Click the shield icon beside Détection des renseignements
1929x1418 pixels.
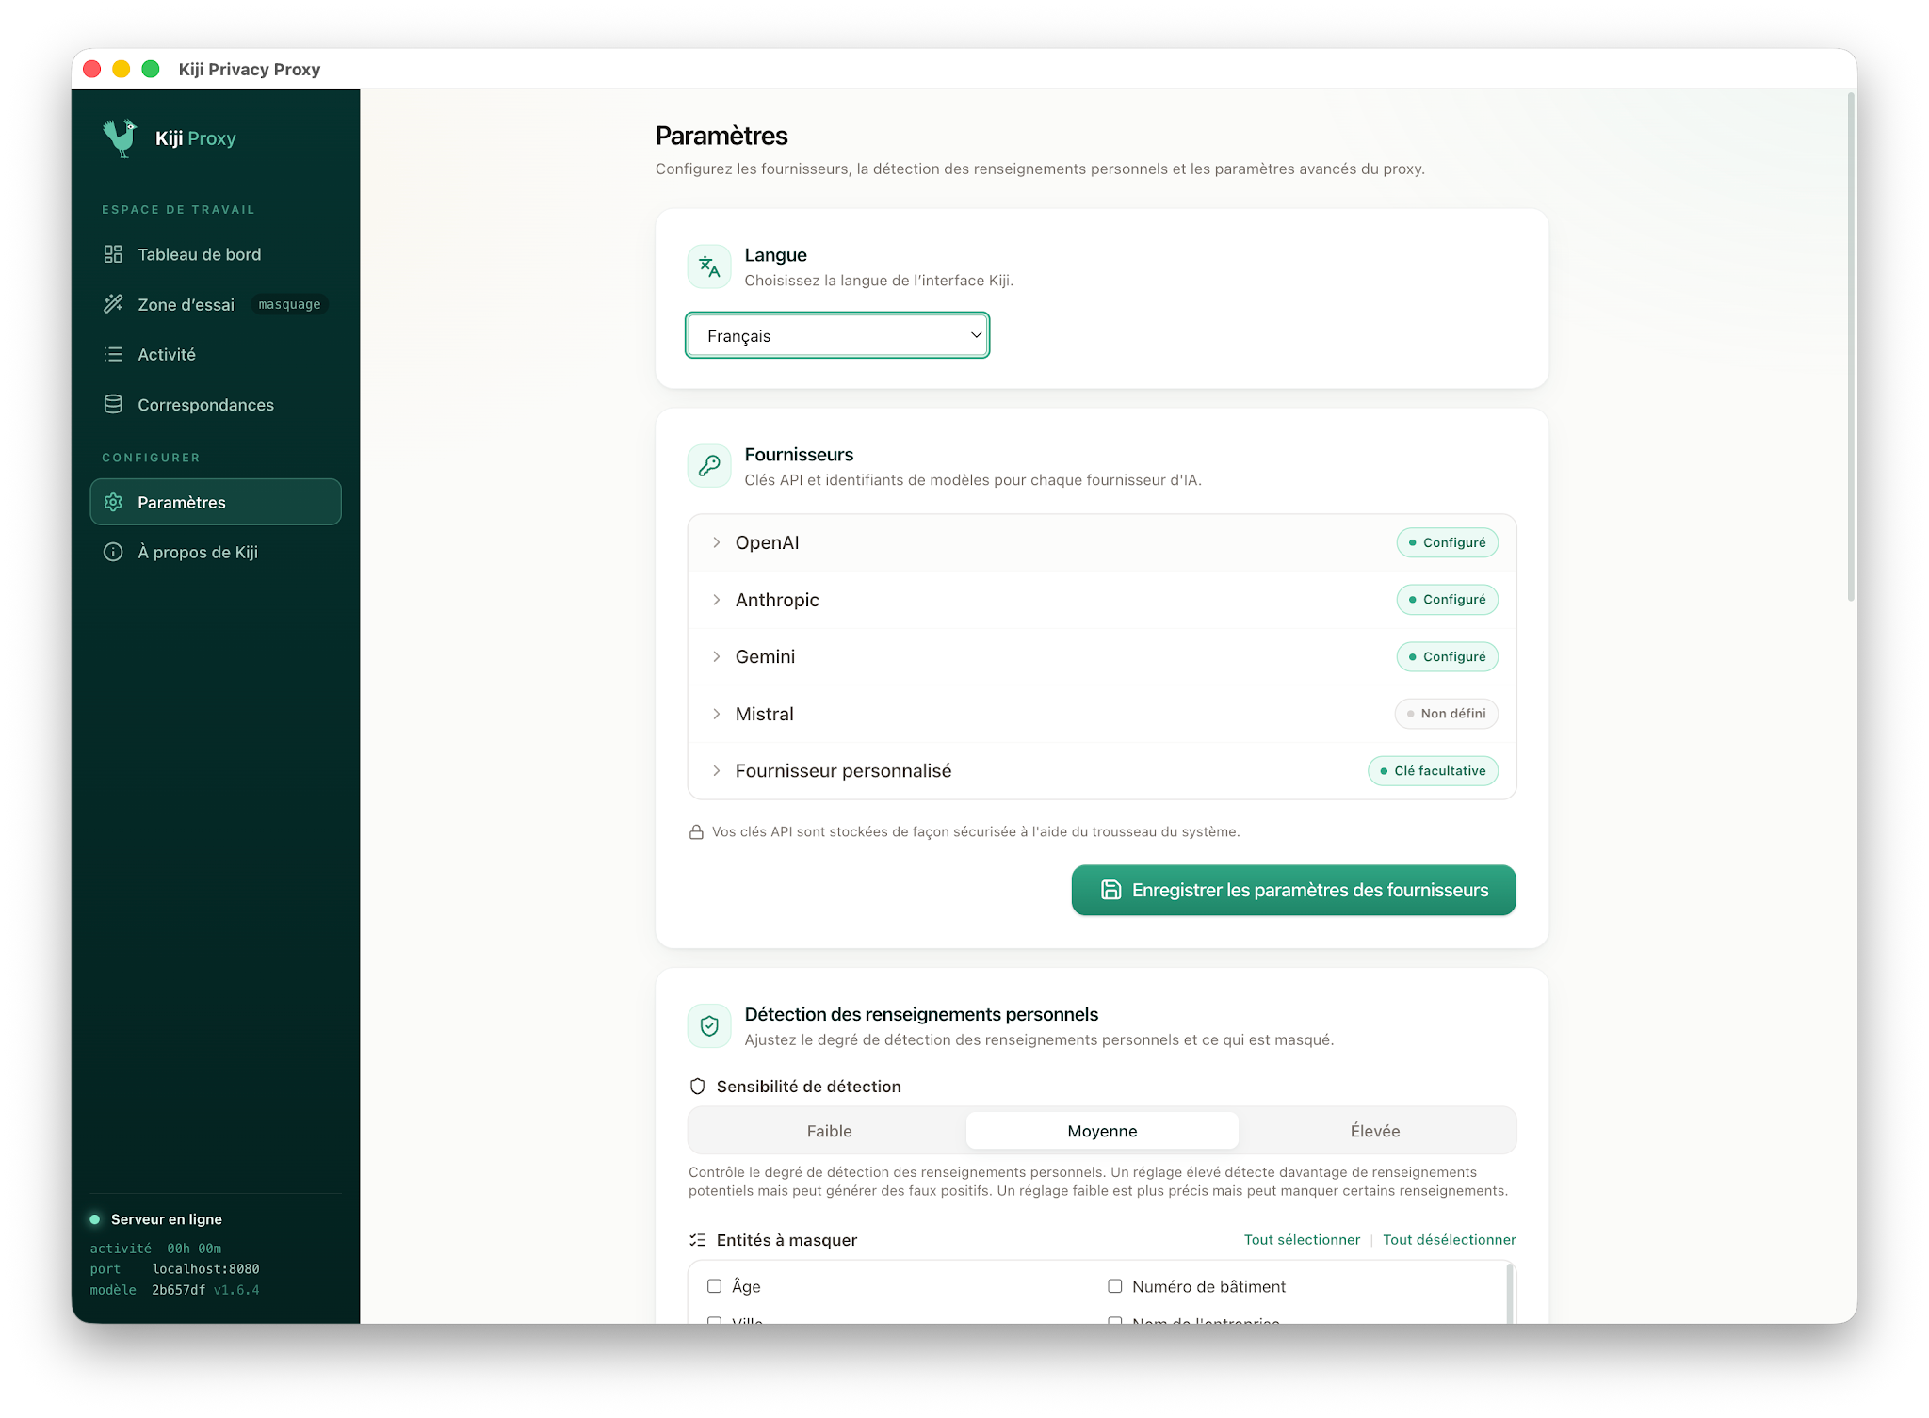coord(709,1026)
